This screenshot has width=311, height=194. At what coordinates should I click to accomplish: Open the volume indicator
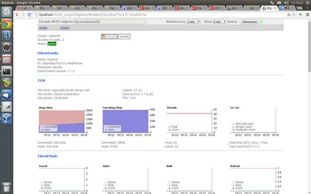point(286,3)
